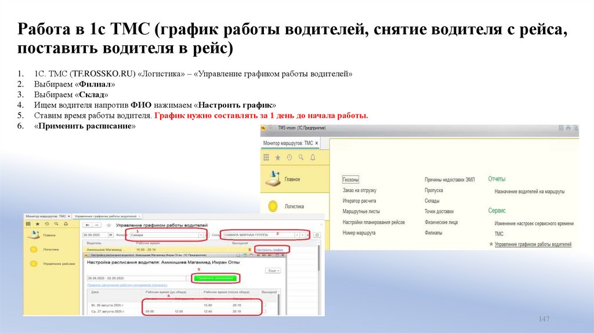Screen dimensions: 594x333
Task: Open history clock in TMS vroom toolbar
Action: click(289, 157)
